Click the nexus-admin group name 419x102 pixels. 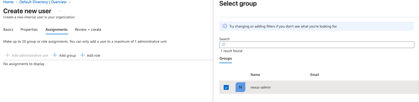pyautogui.click(x=261, y=87)
